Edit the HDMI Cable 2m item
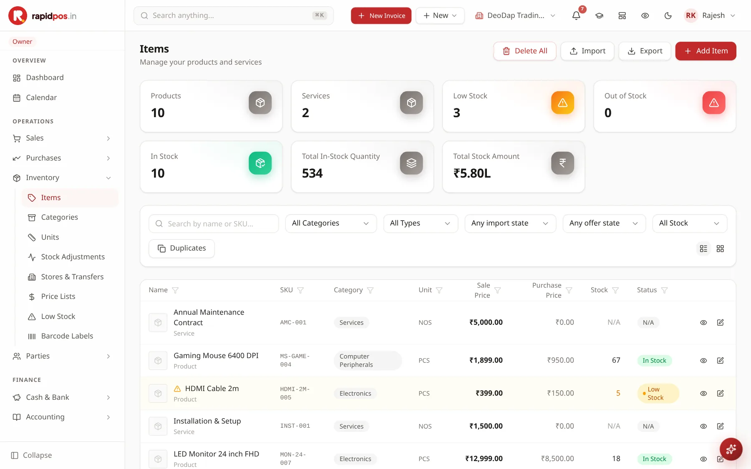Image resolution: width=751 pixels, height=469 pixels. tap(720, 393)
